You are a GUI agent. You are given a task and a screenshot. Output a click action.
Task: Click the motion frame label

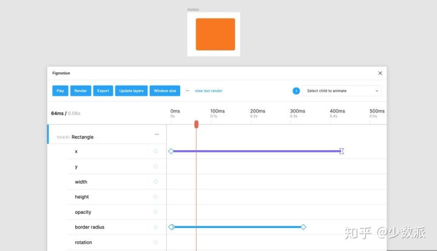click(193, 10)
